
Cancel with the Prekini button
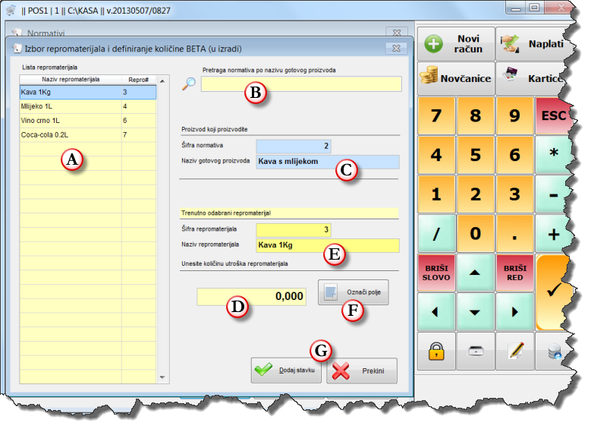362,371
